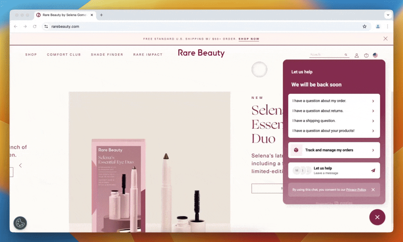
Task: Select 'I have a question about returns'
Action: click(334, 111)
